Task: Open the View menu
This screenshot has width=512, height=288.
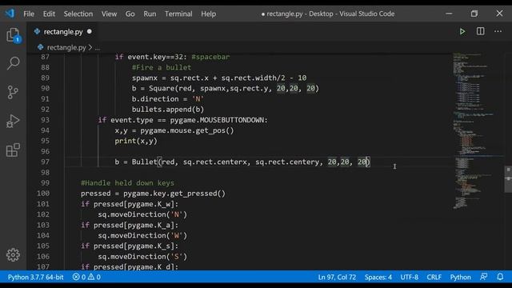Action: point(109,14)
